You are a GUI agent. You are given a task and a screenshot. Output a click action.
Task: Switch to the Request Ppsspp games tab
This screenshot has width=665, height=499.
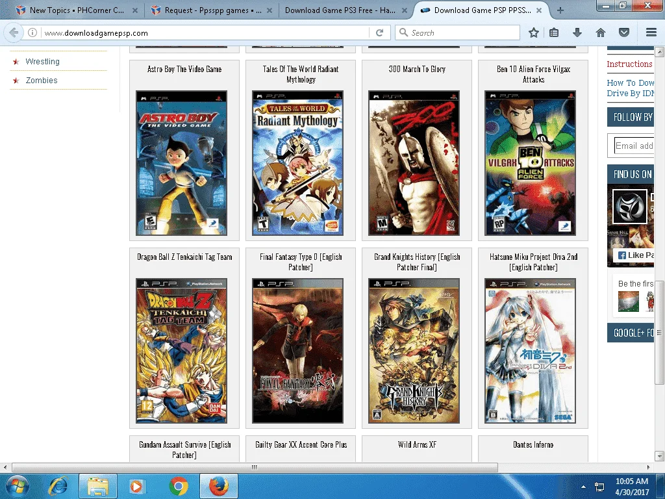click(x=212, y=10)
